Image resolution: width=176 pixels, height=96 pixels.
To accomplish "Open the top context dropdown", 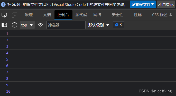I will [27, 25].
